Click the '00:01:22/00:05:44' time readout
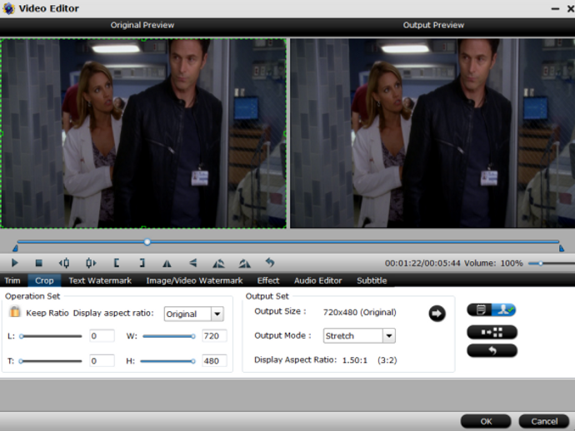The image size is (575, 431). [x=422, y=263]
